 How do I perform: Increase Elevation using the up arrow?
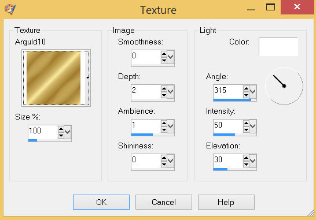246,158
